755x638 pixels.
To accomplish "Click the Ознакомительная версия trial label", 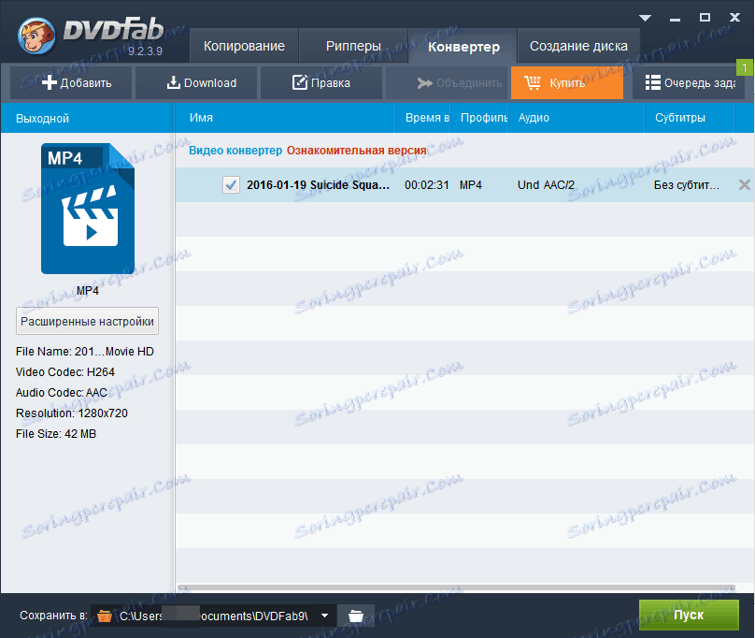I will [356, 151].
